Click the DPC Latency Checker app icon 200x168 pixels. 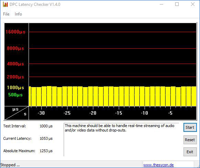[x=5, y=4]
